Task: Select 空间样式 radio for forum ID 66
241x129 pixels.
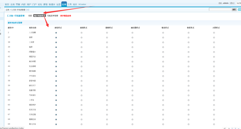Action: tap(81, 110)
